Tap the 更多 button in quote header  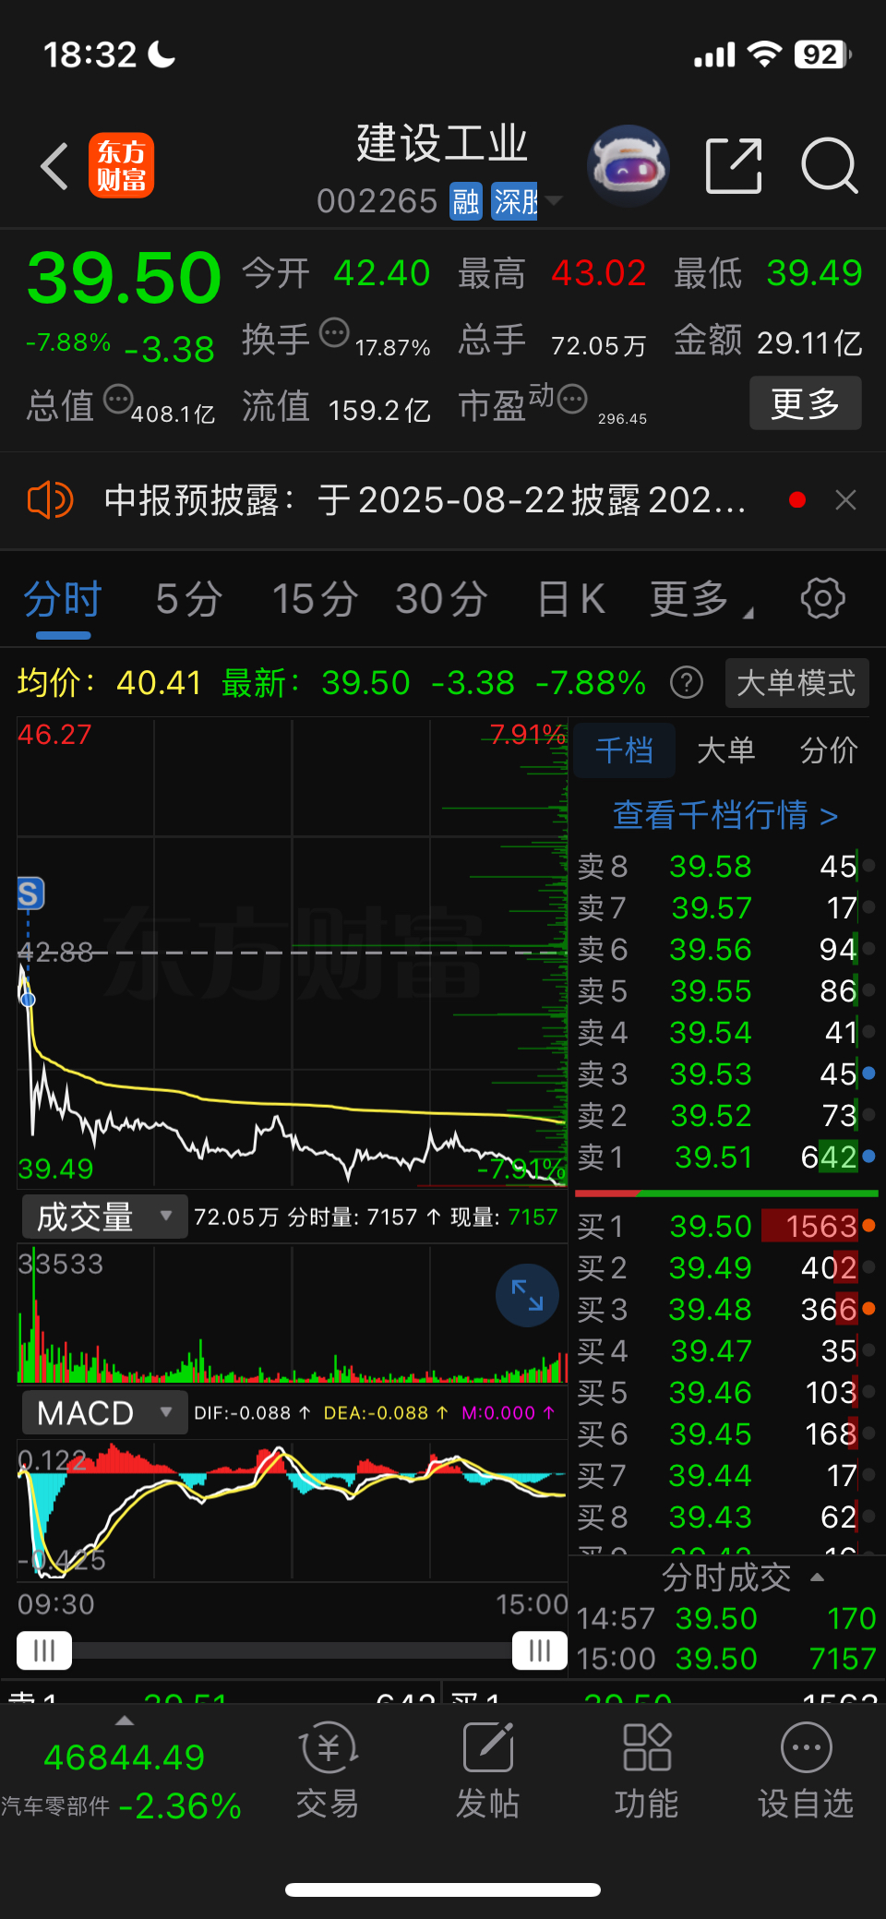(805, 403)
